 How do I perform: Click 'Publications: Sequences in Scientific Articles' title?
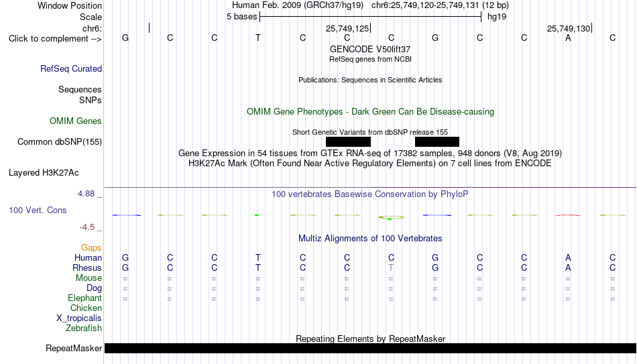[370, 80]
